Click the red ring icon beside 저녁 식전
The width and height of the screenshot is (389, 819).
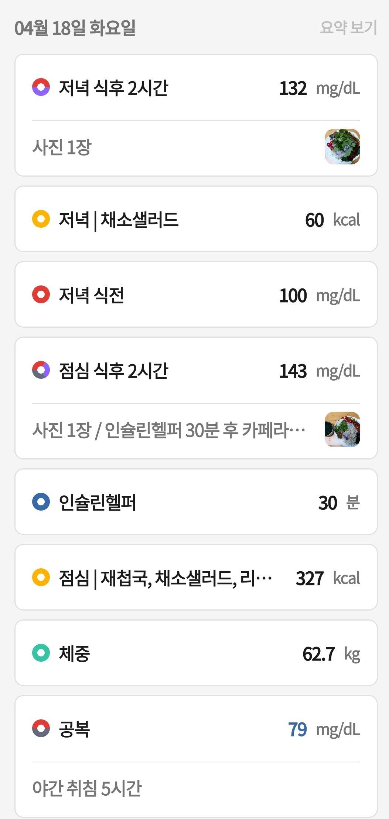41,295
